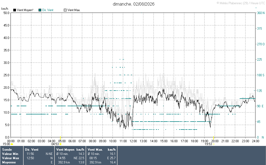Click the 'Vent Max. km/h' column header
Viewport: 266px width, 165px height.
point(102,150)
